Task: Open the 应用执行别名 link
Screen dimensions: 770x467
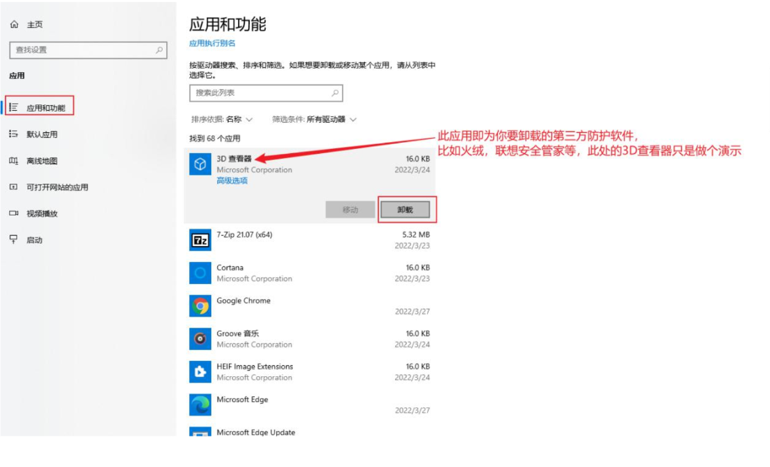Action: point(212,43)
